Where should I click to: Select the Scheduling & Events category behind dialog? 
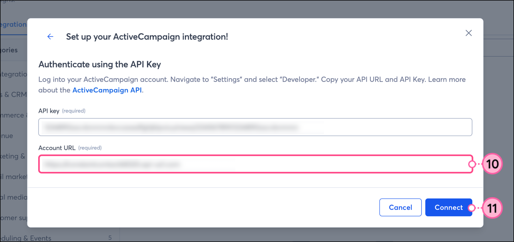26,238
